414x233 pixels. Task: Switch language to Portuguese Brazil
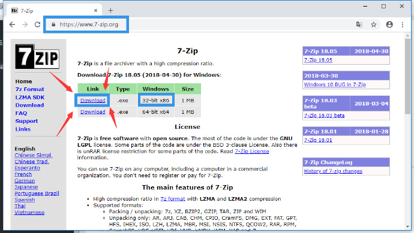click(x=37, y=193)
